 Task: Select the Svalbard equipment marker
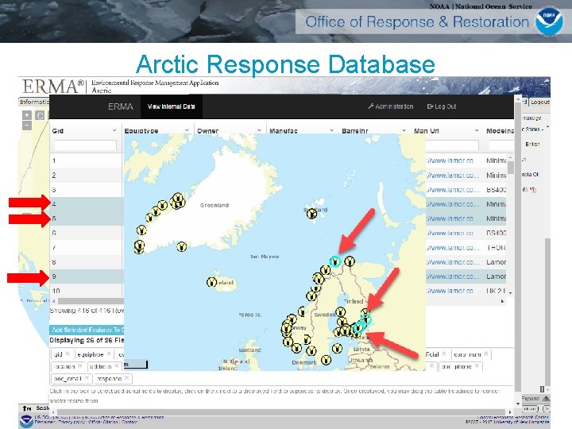click(311, 214)
